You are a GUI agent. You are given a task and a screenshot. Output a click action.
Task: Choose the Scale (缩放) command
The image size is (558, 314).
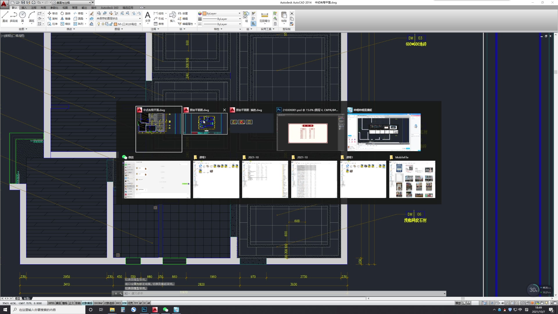65,24
